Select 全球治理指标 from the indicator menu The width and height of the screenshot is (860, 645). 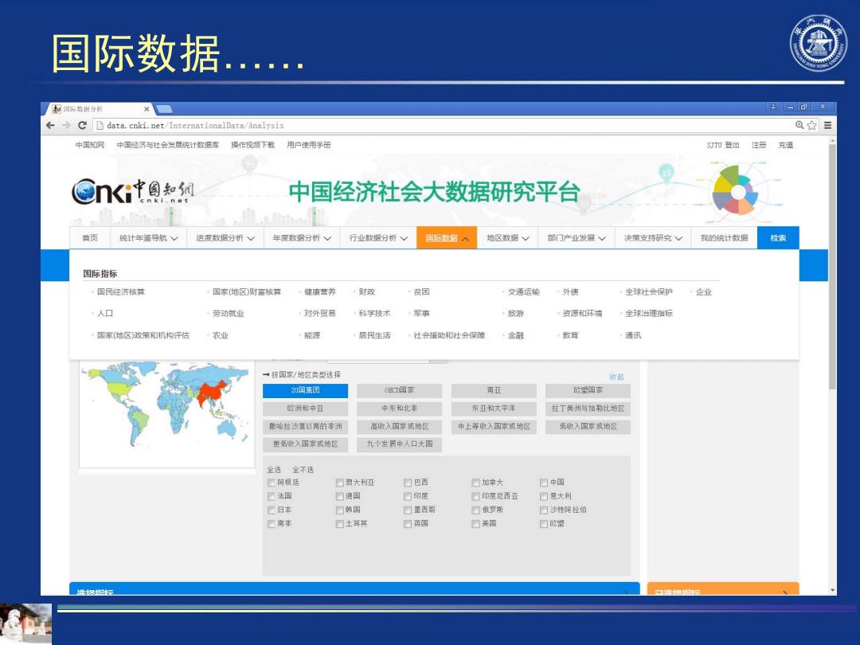tap(649, 313)
